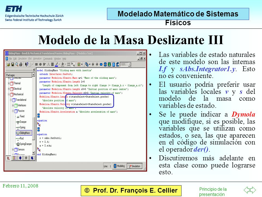Click the What's This help cursor icon
The image size is (262, 197).
26,64
